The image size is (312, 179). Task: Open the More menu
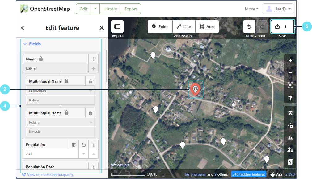251,9
